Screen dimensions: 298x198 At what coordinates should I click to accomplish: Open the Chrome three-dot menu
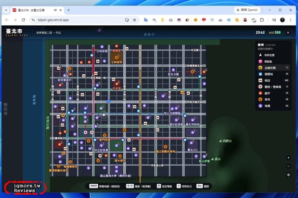coord(291,20)
